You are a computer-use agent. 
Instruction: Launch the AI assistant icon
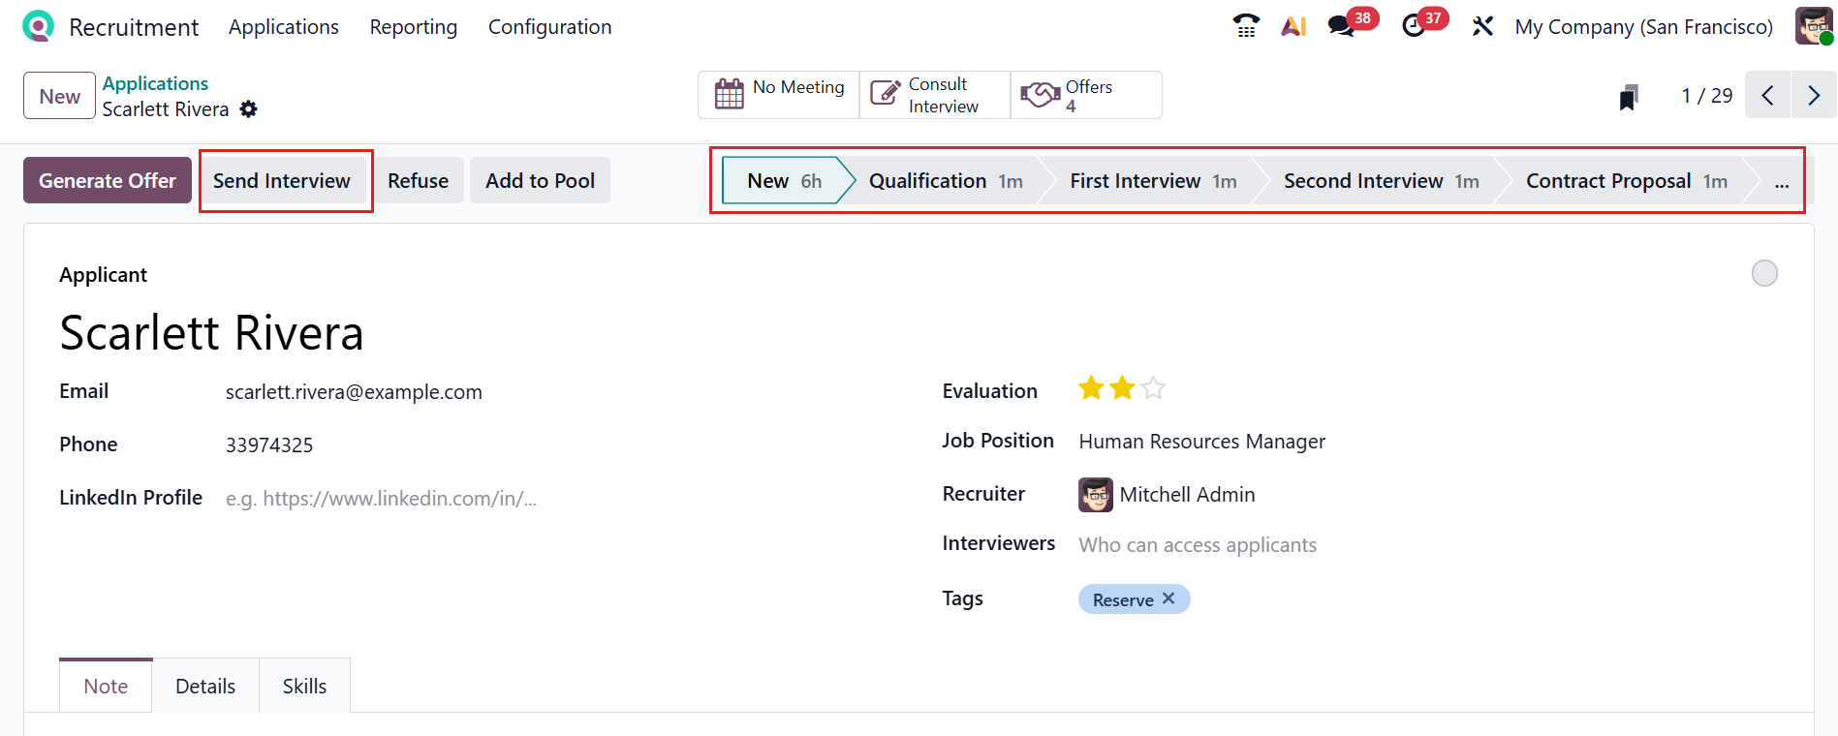click(x=1293, y=26)
